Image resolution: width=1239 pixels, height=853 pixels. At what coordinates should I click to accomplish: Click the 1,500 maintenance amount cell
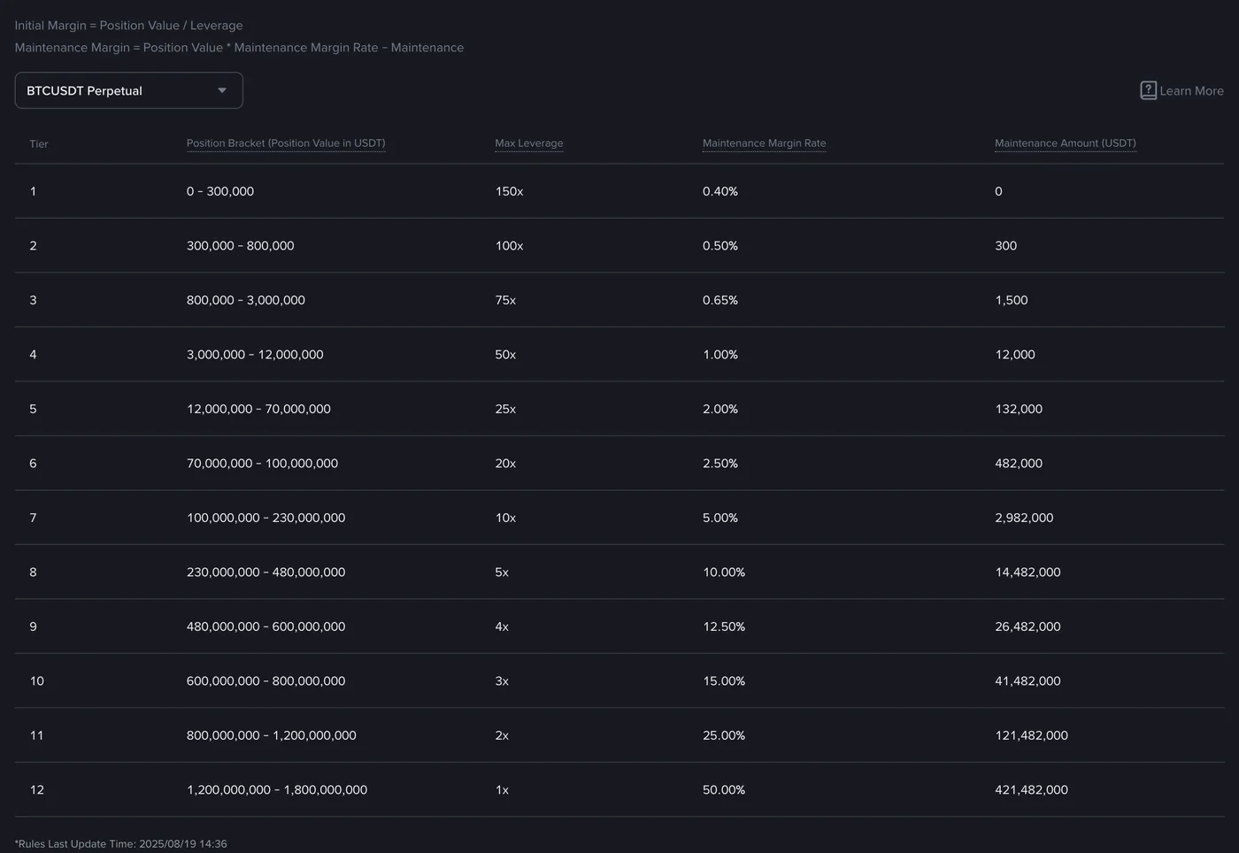click(x=1012, y=300)
